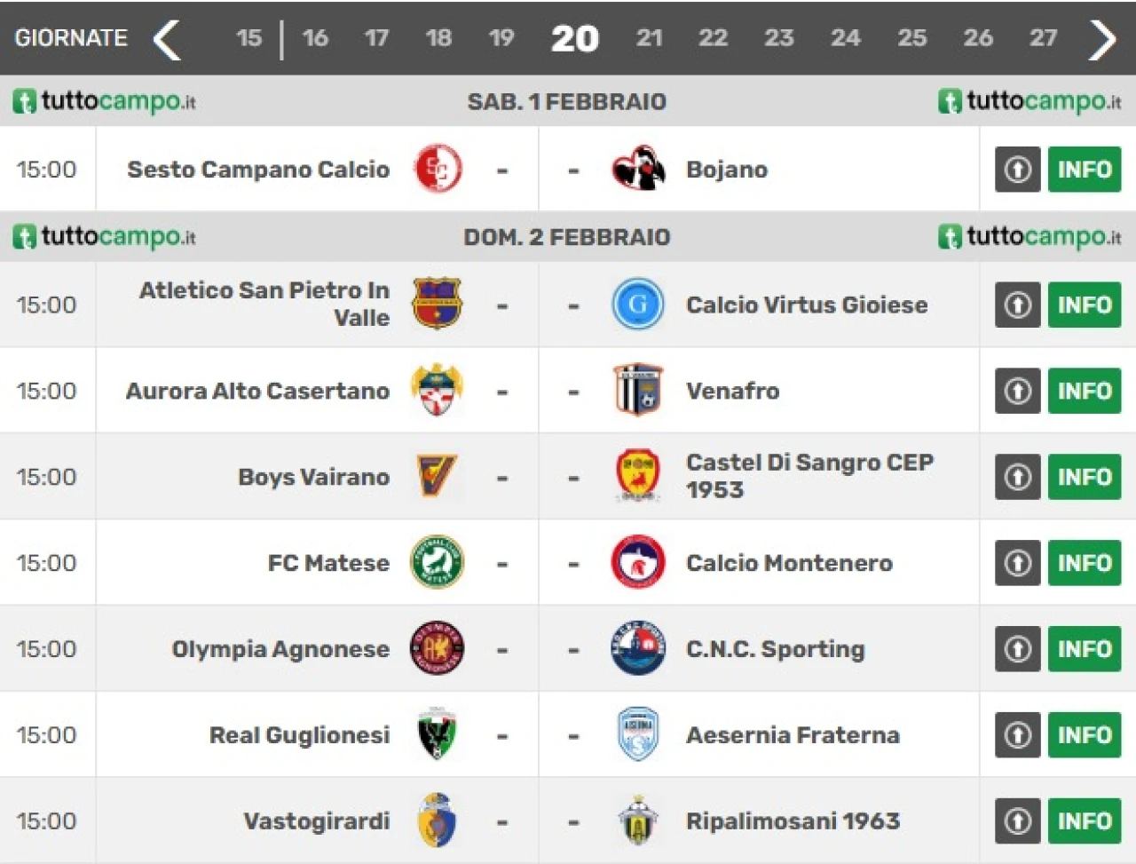Click the Vastogirardi team crest
Screen dimensions: 1136x864
tap(438, 820)
